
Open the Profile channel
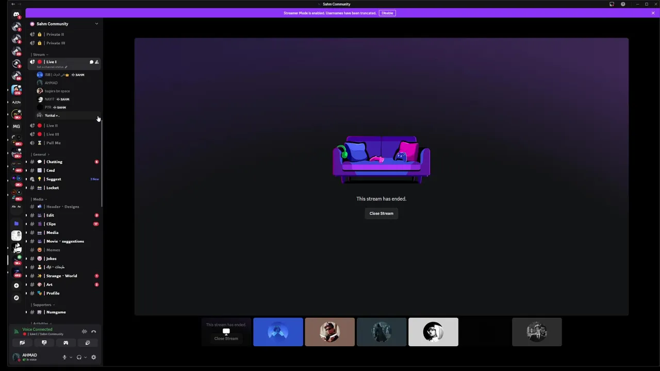[64, 293]
